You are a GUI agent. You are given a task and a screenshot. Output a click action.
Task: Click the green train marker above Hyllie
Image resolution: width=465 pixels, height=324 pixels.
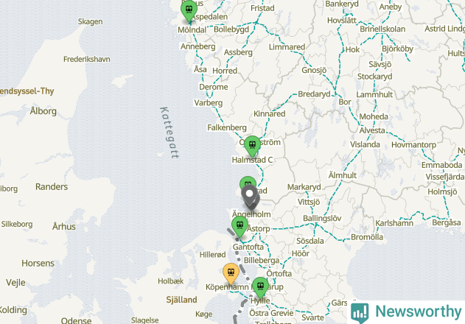click(x=260, y=286)
